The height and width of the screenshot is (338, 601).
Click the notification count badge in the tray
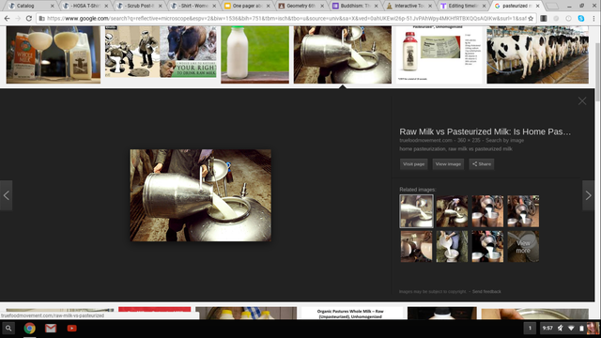click(x=530, y=329)
